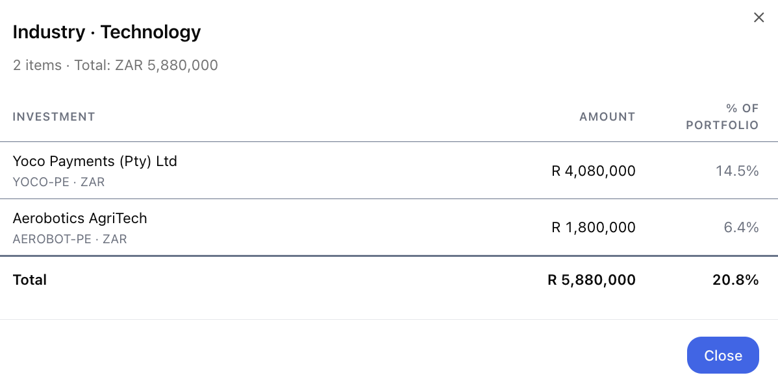Click the R 4,080,000 amount
778x384 pixels.
[x=594, y=171]
